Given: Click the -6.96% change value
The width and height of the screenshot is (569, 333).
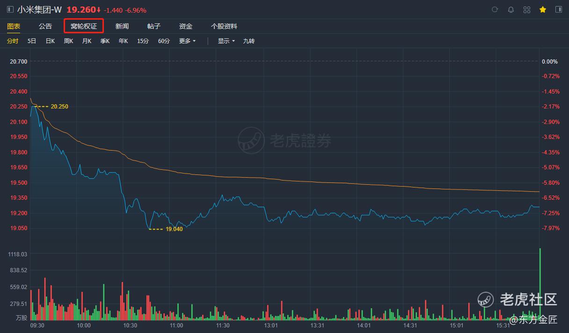Looking at the screenshot, I should [135, 10].
